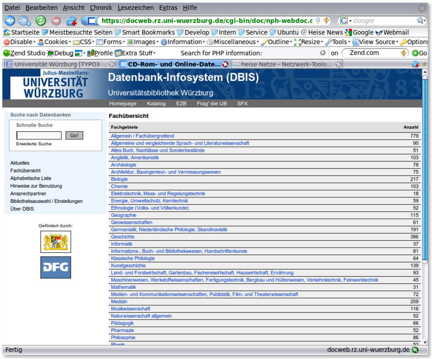Open the Biologie subject link
This screenshot has width=432, height=359.
click(119, 179)
